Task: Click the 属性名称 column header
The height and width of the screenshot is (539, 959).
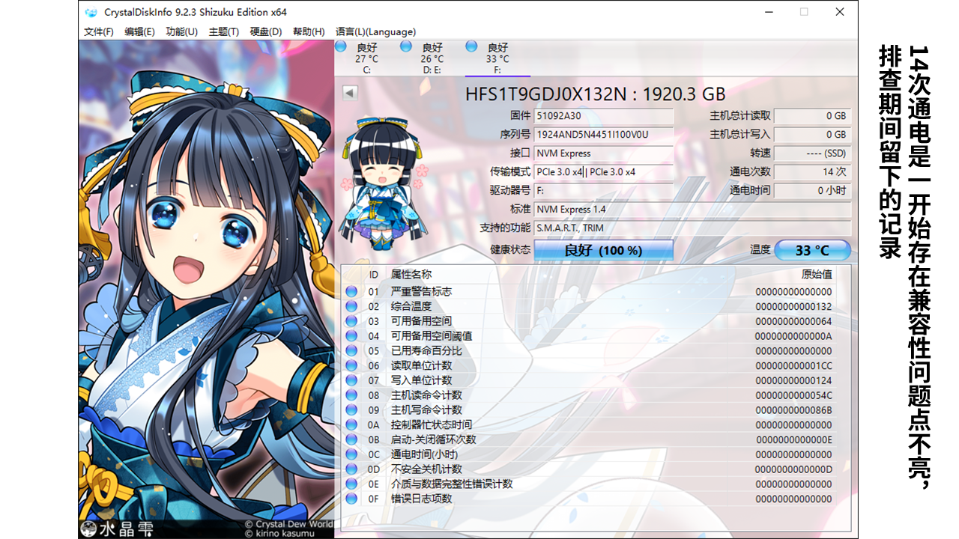Action: (411, 275)
